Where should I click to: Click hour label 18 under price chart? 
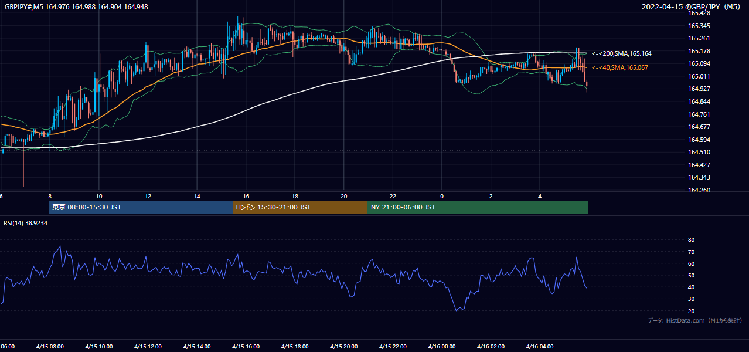point(295,196)
